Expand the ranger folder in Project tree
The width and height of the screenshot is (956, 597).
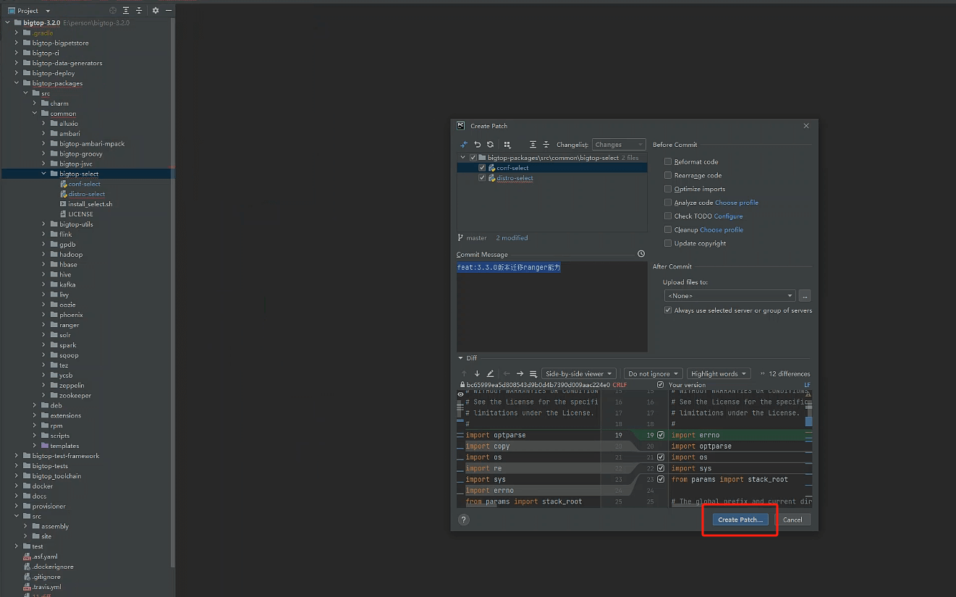click(43, 325)
